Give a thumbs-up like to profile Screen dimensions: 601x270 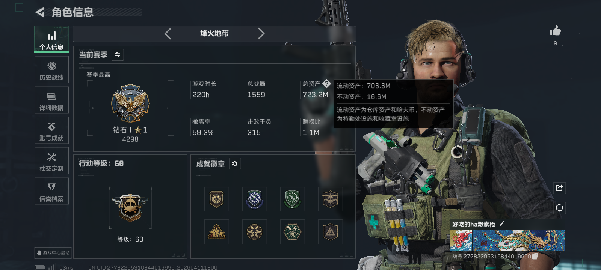coord(555,31)
